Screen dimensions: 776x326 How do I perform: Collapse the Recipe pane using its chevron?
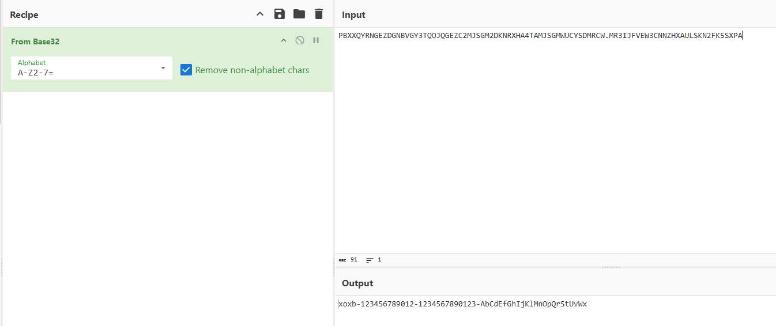coord(260,14)
